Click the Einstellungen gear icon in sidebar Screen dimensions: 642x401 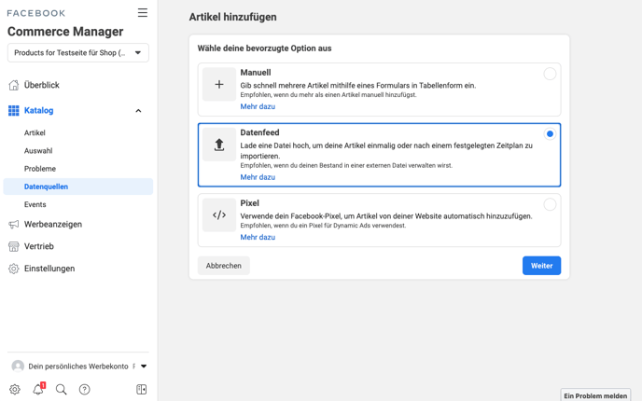pyautogui.click(x=13, y=269)
